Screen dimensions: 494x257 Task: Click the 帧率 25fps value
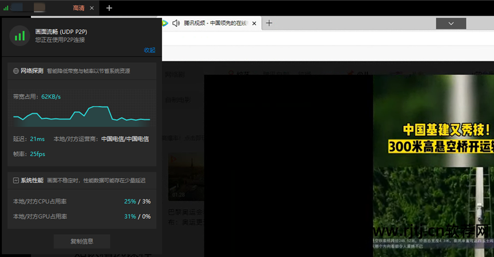click(38, 154)
